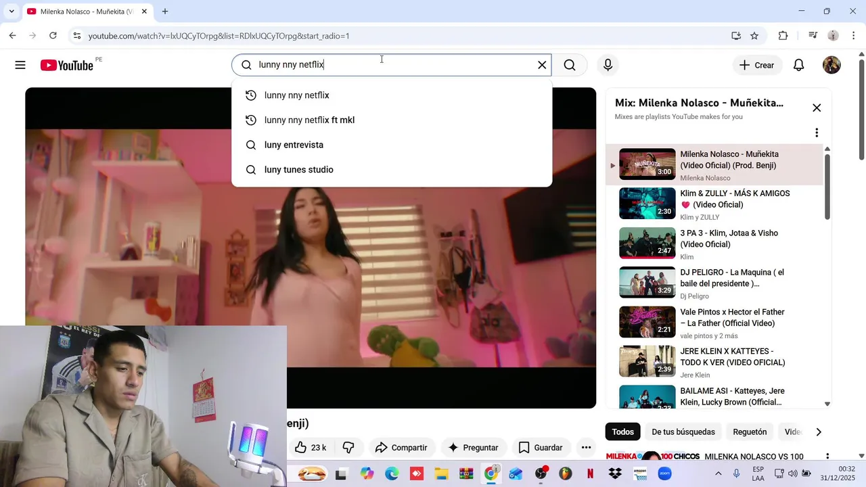Open account avatar menu
Viewport: 866px width, 487px height.
tap(831, 65)
